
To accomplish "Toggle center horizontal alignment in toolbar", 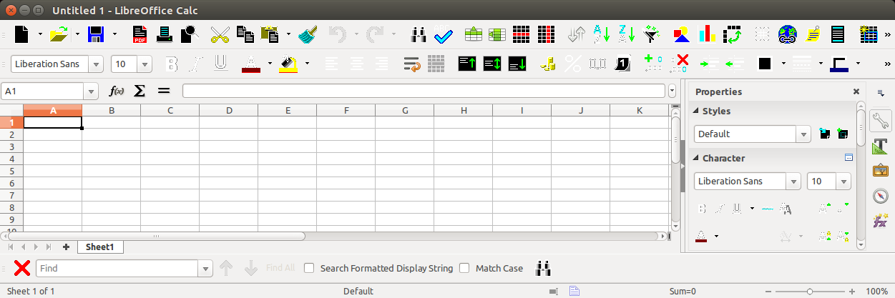I will click(357, 64).
